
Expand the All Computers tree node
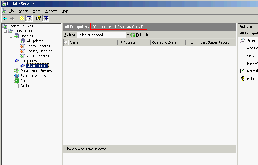click(17, 66)
